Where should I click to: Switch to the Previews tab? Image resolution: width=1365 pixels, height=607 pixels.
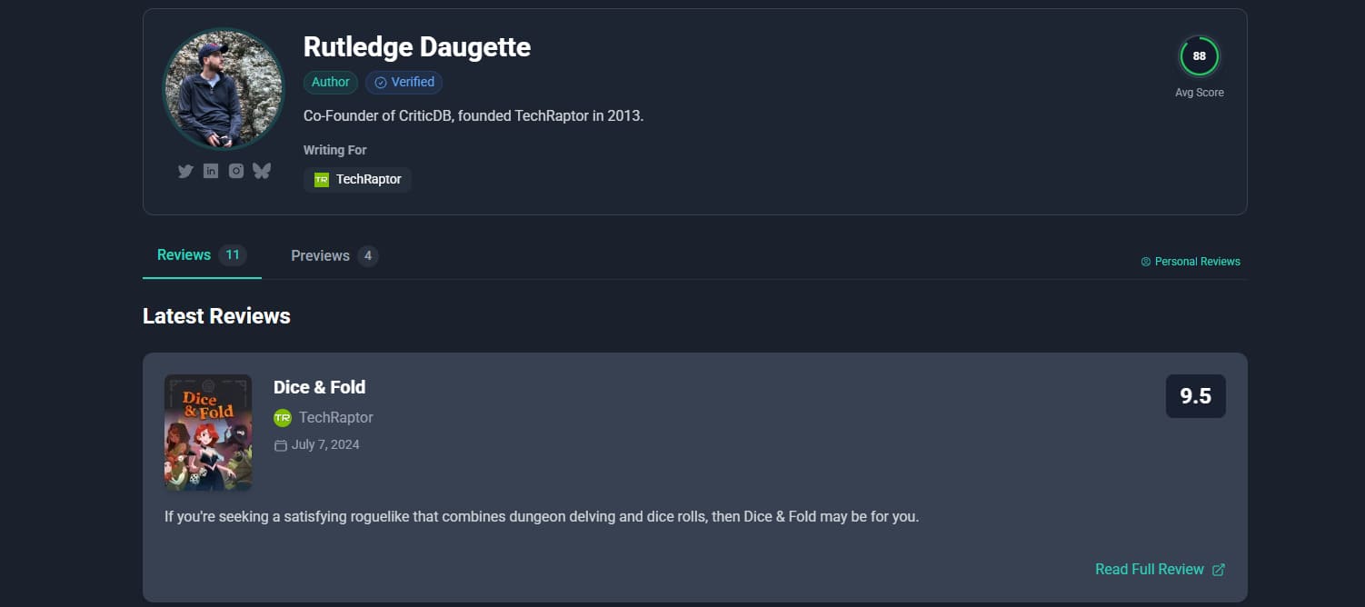pos(334,256)
